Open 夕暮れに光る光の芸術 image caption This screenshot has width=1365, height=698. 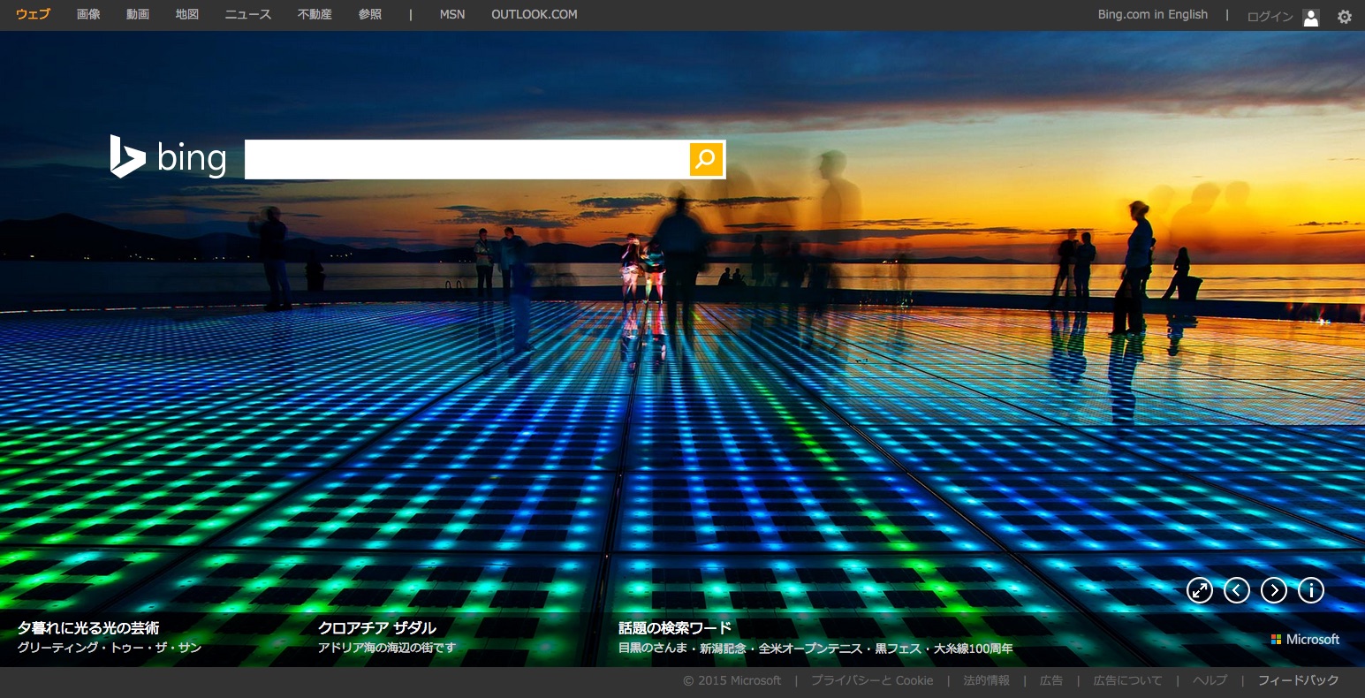point(88,628)
